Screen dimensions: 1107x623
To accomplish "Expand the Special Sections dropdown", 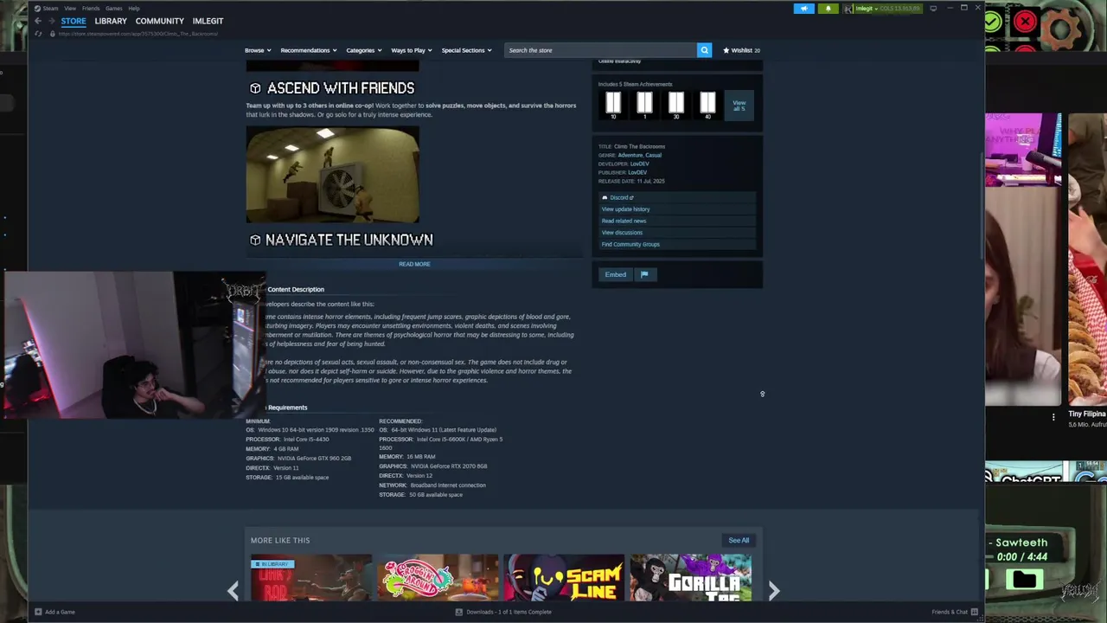I will coord(467,50).
